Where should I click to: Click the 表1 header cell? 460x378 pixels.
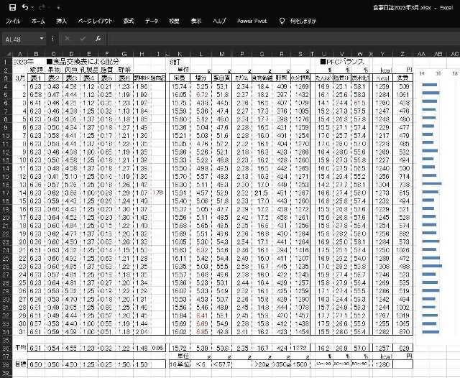[37, 78]
